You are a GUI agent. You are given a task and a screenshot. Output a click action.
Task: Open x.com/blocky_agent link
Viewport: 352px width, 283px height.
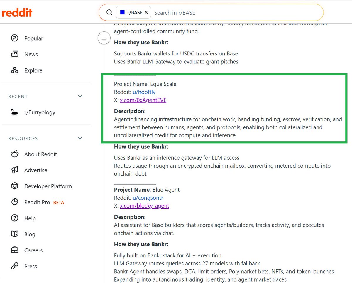point(145,206)
